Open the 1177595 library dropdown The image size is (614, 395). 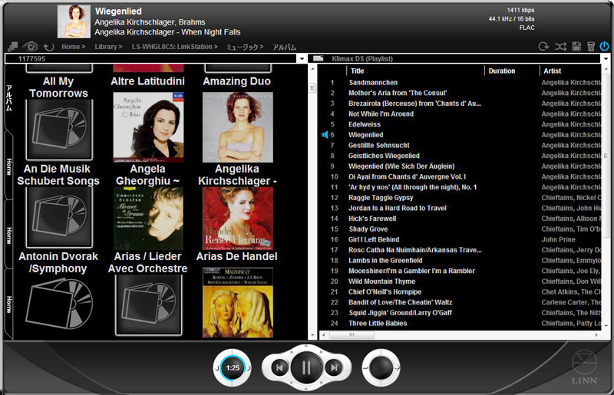303,58
